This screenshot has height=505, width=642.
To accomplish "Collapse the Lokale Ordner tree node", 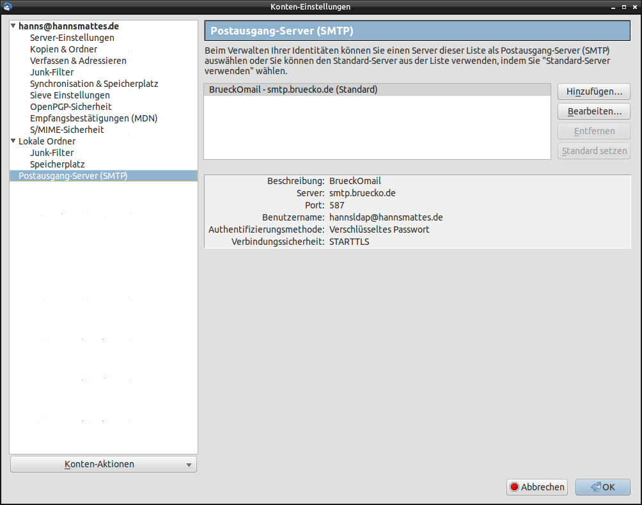I will pyautogui.click(x=13, y=141).
